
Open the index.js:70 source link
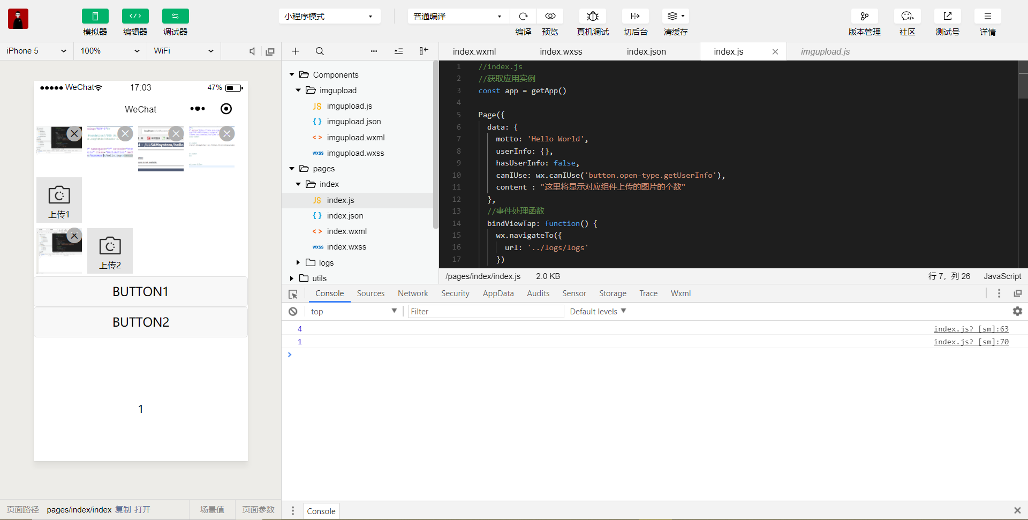click(971, 342)
